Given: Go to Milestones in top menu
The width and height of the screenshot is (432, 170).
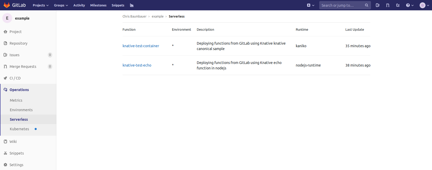Looking at the screenshot, I should point(98,5).
